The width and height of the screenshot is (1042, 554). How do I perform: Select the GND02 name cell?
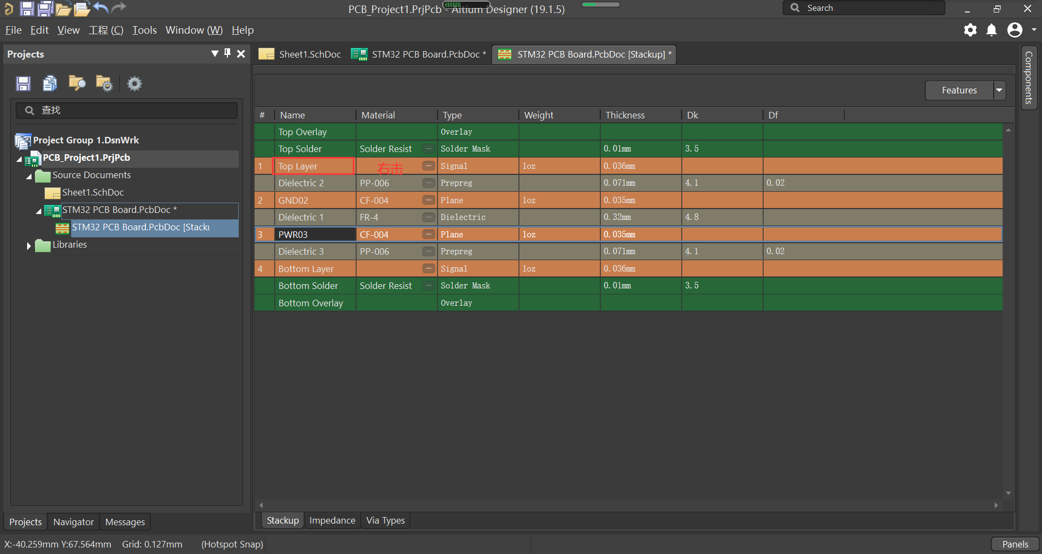(315, 200)
